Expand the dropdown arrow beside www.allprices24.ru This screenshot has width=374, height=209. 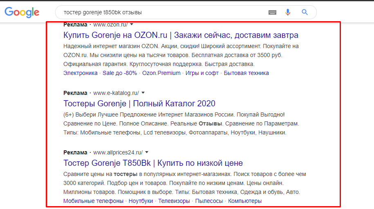pos(147,152)
